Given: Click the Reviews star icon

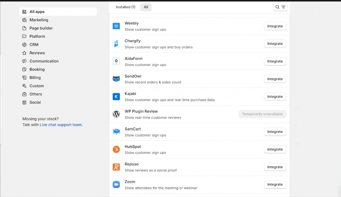Looking at the screenshot, I should click(24, 53).
